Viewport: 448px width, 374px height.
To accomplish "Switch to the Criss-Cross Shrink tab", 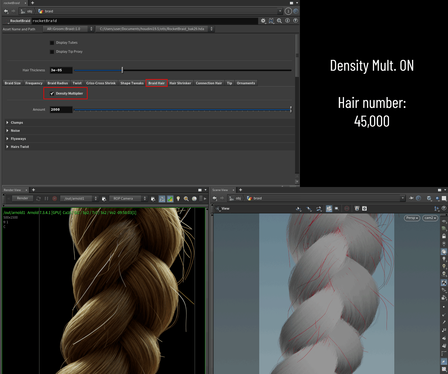I will coord(101,83).
